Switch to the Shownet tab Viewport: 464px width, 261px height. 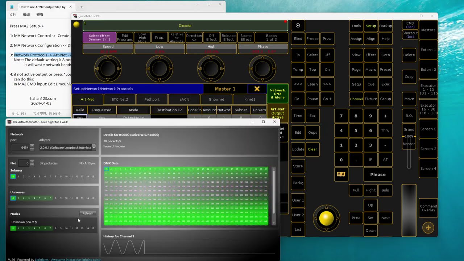216,99
